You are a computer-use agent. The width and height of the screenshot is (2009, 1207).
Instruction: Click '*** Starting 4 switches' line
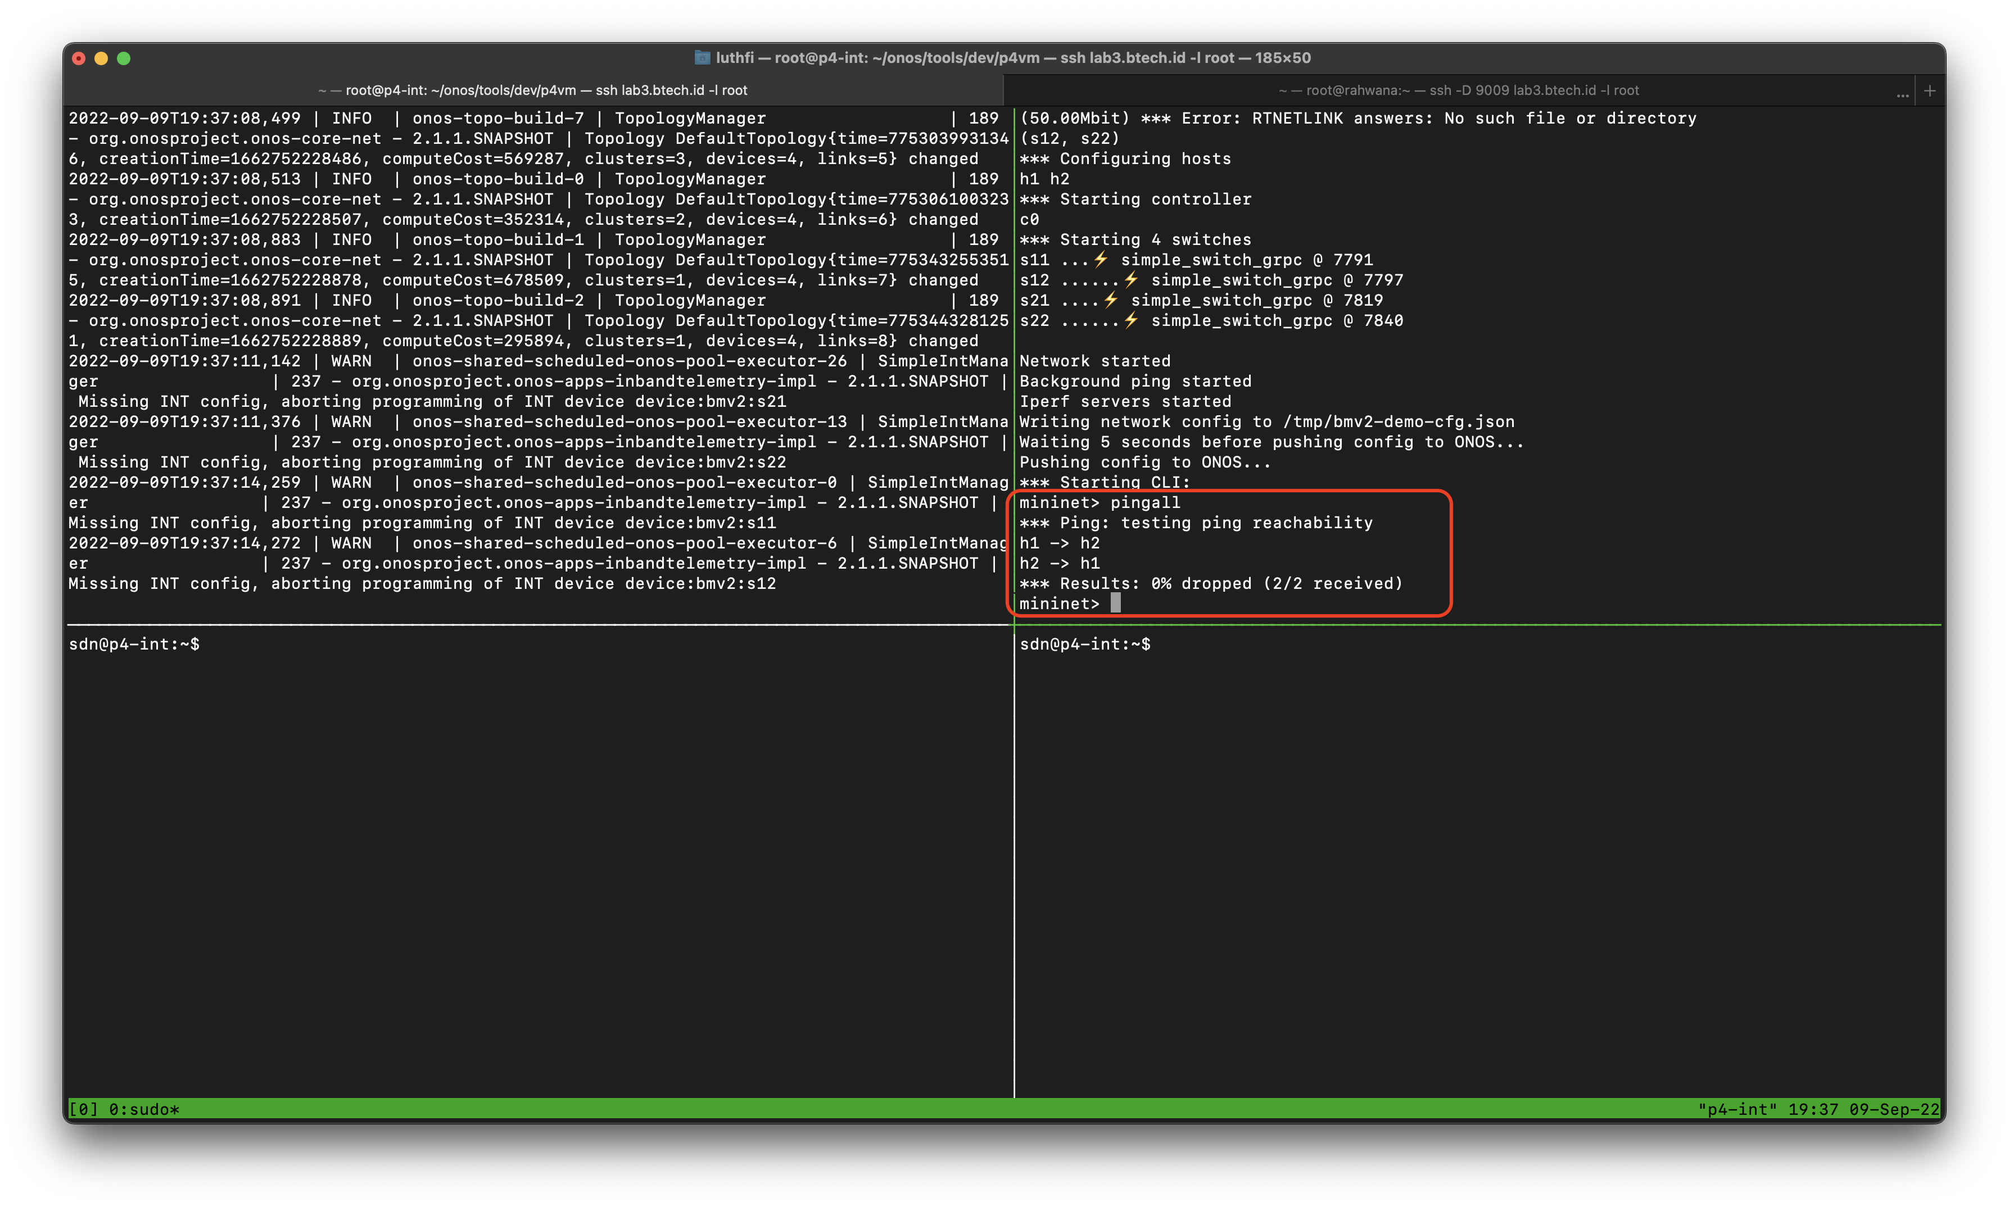pos(1135,239)
